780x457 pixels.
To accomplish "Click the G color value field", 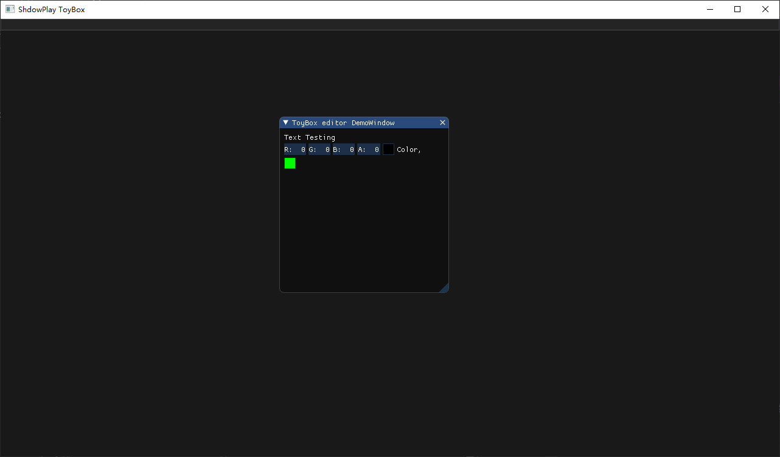I will tap(319, 149).
